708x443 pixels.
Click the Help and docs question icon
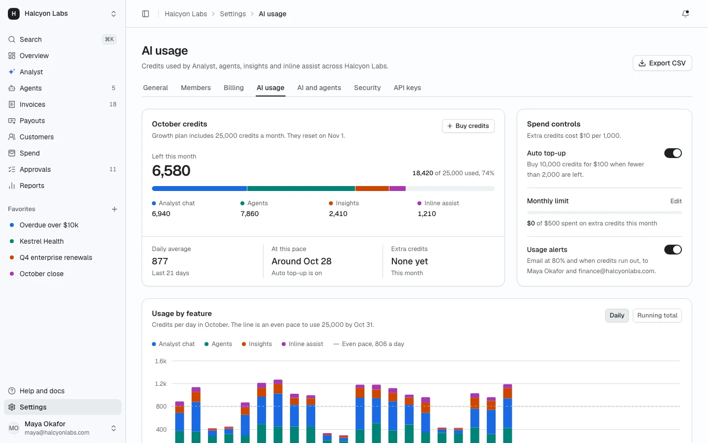coord(12,391)
